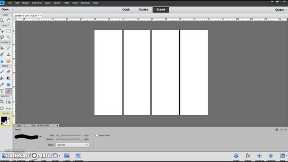Select the Quick Selection magic wand tool

(x=9, y=37)
